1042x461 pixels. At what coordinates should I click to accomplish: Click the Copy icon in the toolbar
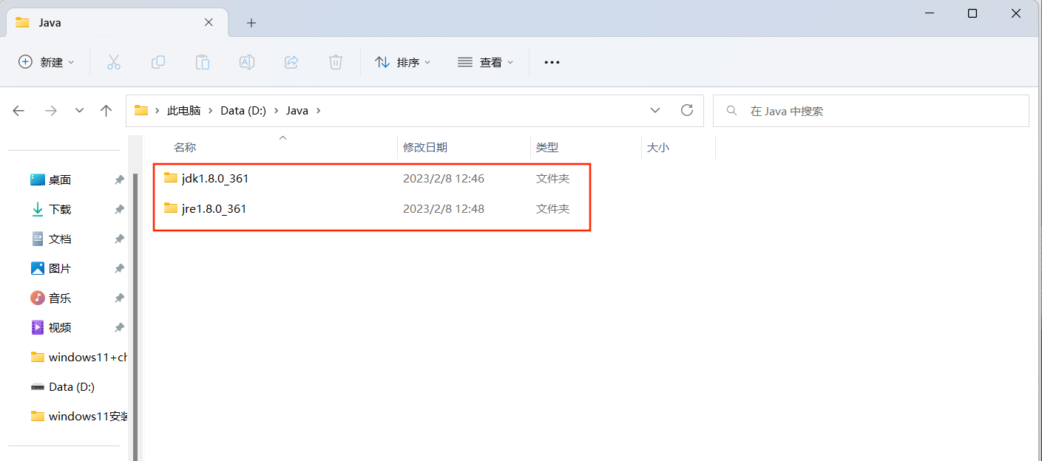pos(158,62)
